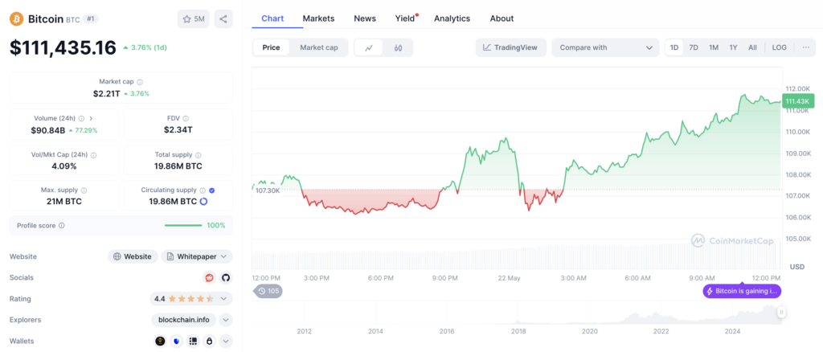Click the first black wallet icon

coord(160,341)
